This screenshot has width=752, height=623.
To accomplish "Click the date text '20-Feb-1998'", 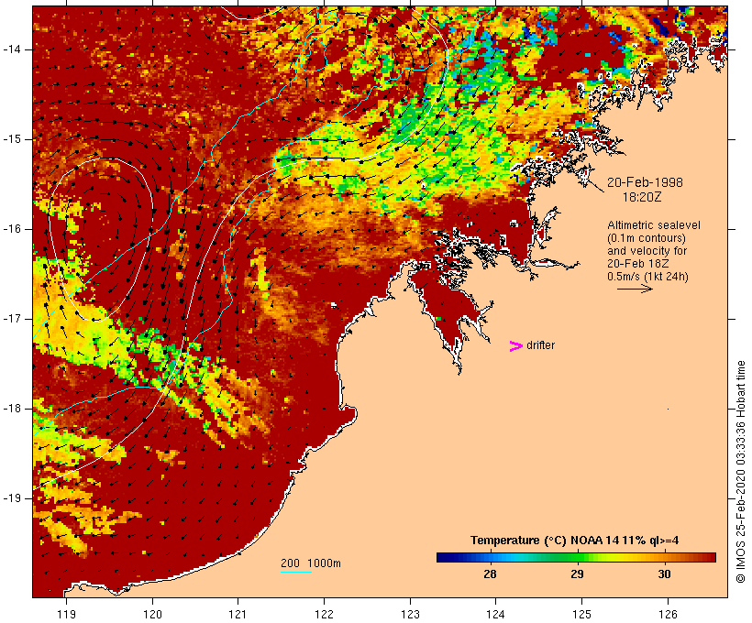I will point(645,182).
